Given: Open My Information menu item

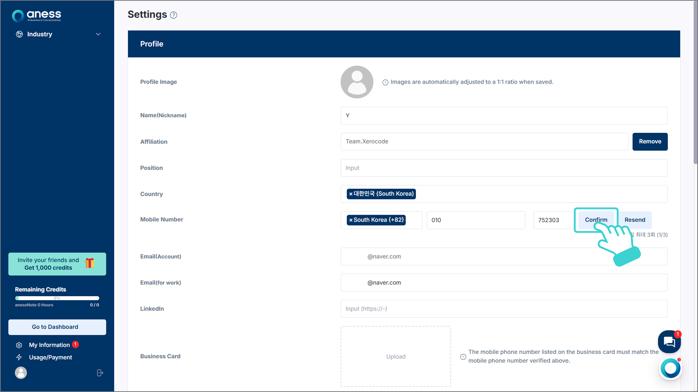Looking at the screenshot, I should point(49,345).
